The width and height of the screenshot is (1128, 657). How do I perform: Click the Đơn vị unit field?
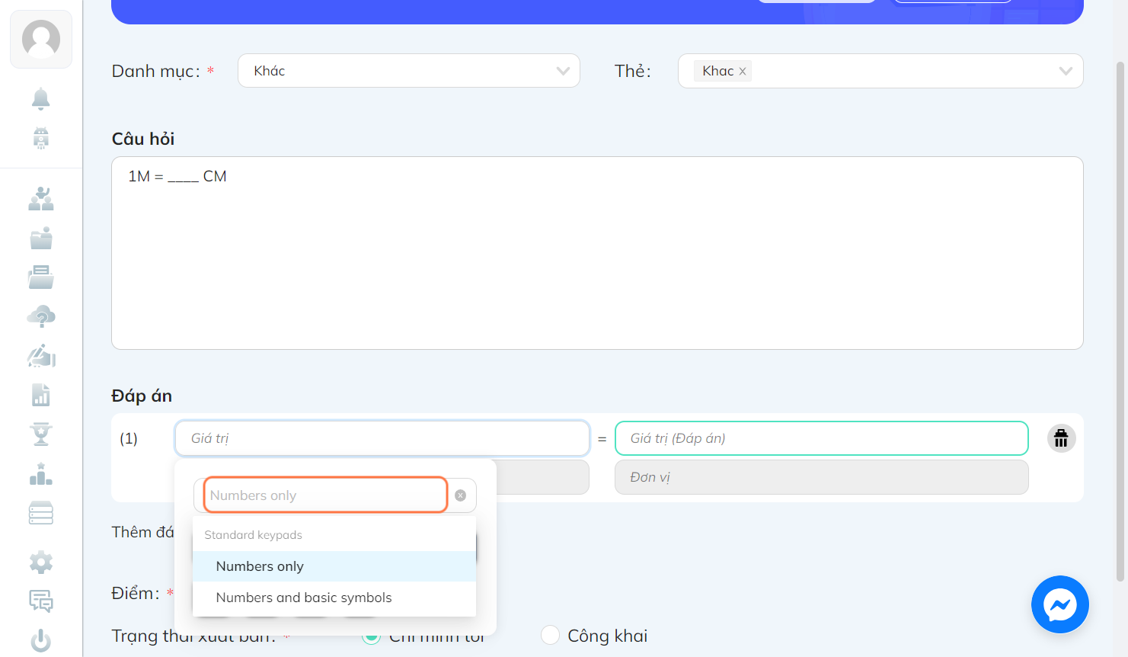click(x=821, y=477)
